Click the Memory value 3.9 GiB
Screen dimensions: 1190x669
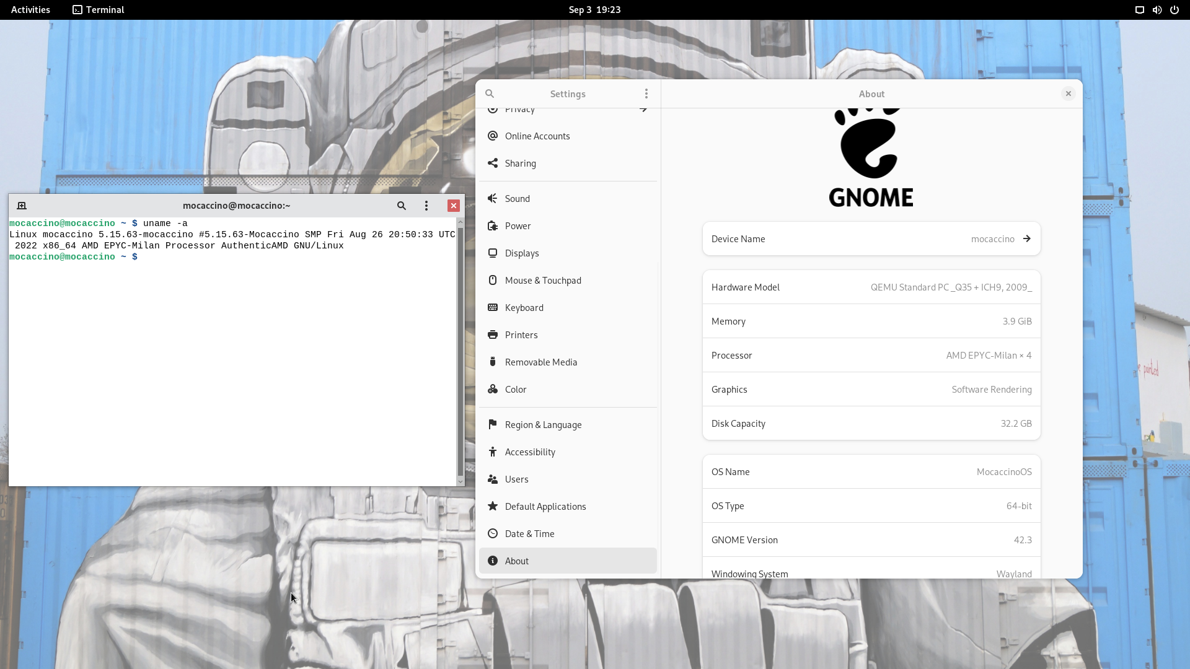tap(1017, 321)
